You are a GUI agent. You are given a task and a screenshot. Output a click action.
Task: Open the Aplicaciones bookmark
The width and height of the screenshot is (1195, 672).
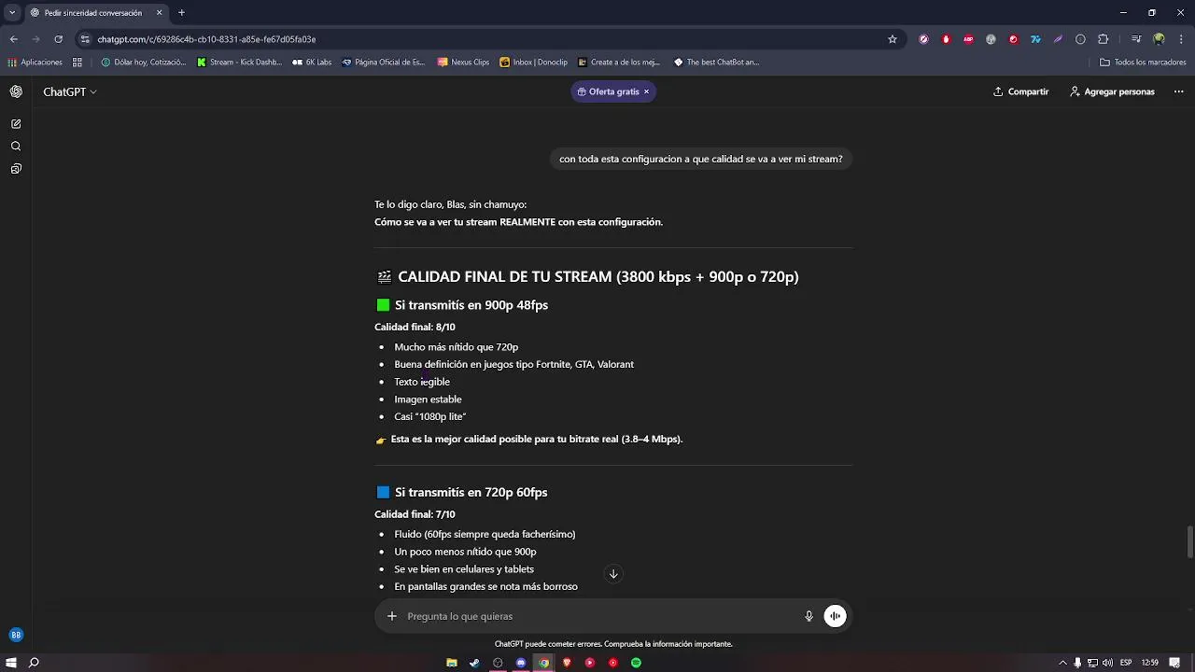click(35, 63)
